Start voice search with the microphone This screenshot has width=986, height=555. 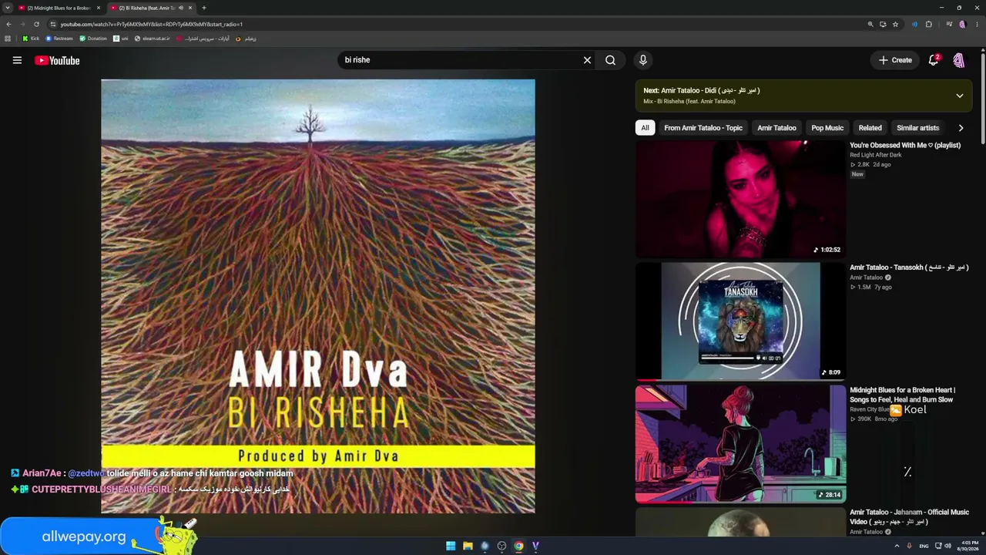coord(643,60)
